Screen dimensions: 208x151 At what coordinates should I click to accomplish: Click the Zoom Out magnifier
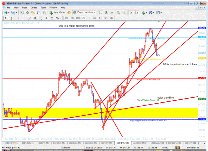pos(124,13)
